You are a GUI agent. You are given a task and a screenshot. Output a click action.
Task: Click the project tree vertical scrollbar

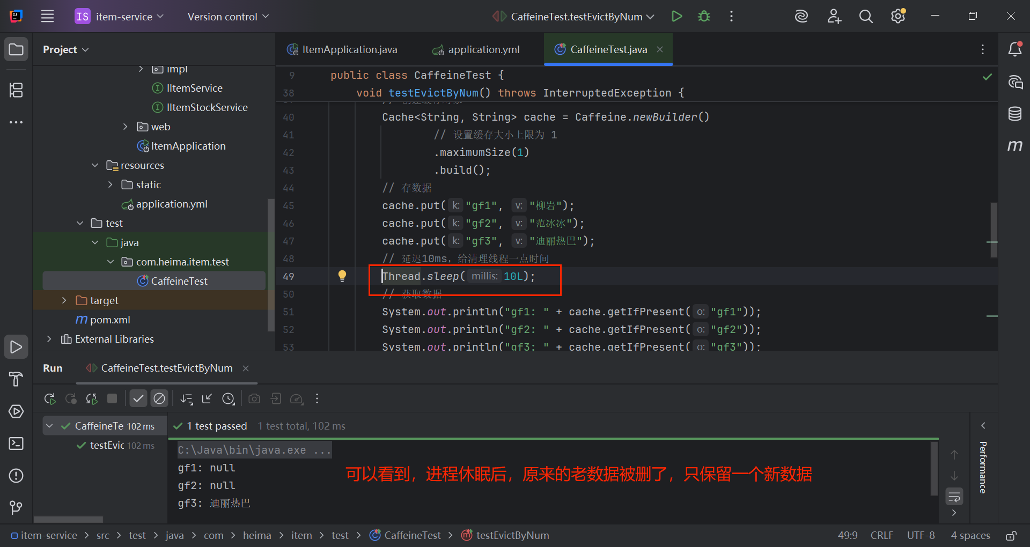click(x=271, y=265)
